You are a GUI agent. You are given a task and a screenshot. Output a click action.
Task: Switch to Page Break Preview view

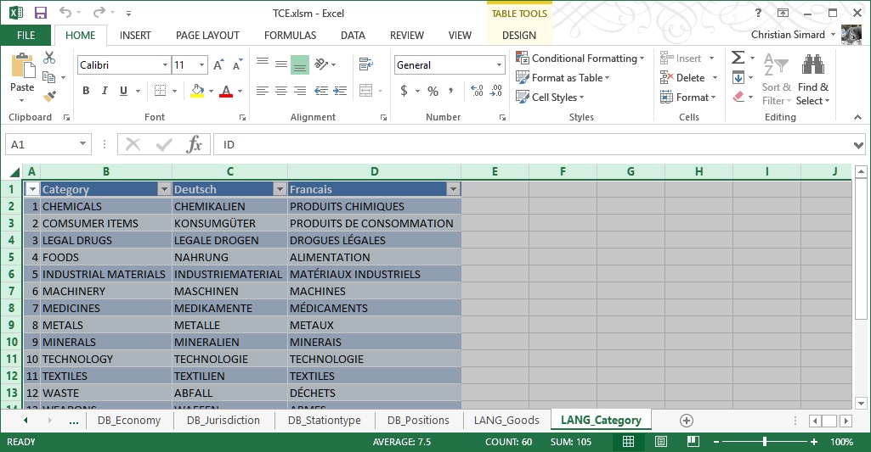coord(693,442)
